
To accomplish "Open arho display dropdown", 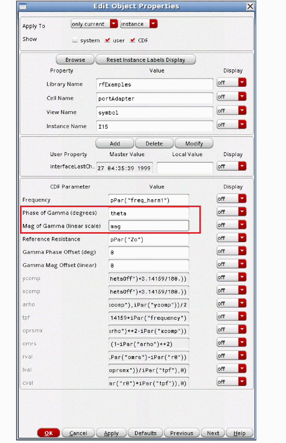I will pyautogui.click(x=231, y=303).
